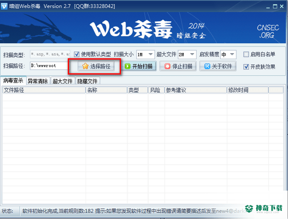The height and width of the screenshot is (219, 288).
Task: Switch to the 隐藏文件 tab
Action: (x=88, y=81)
